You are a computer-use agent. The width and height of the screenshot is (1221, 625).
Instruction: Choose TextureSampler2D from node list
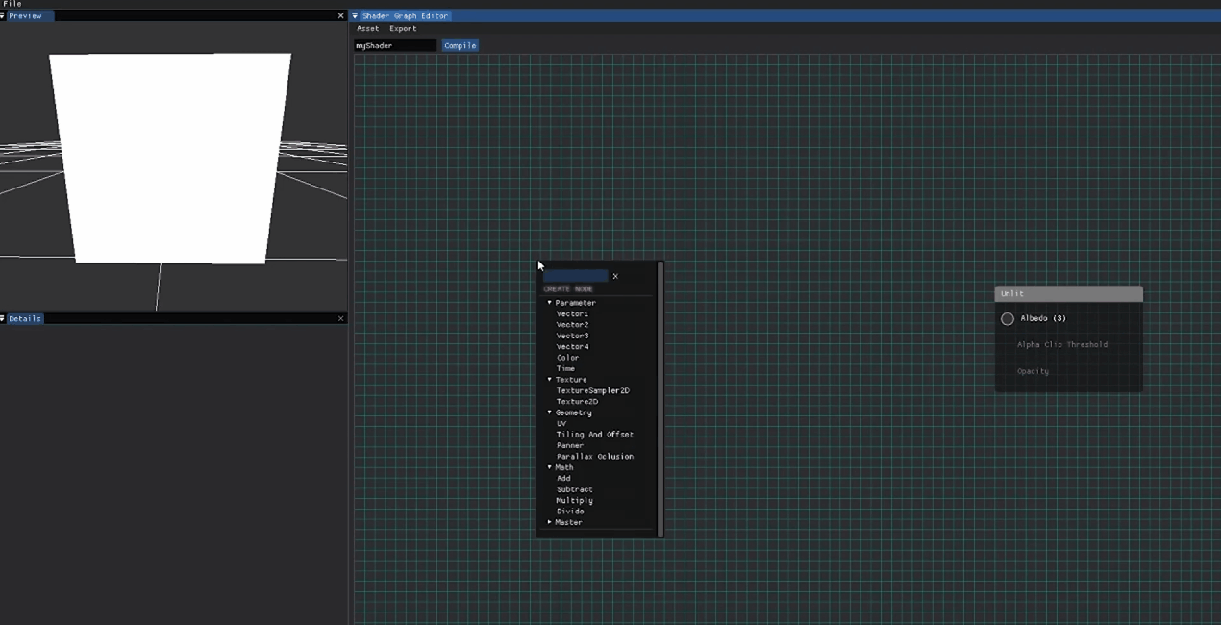tap(592, 391)
